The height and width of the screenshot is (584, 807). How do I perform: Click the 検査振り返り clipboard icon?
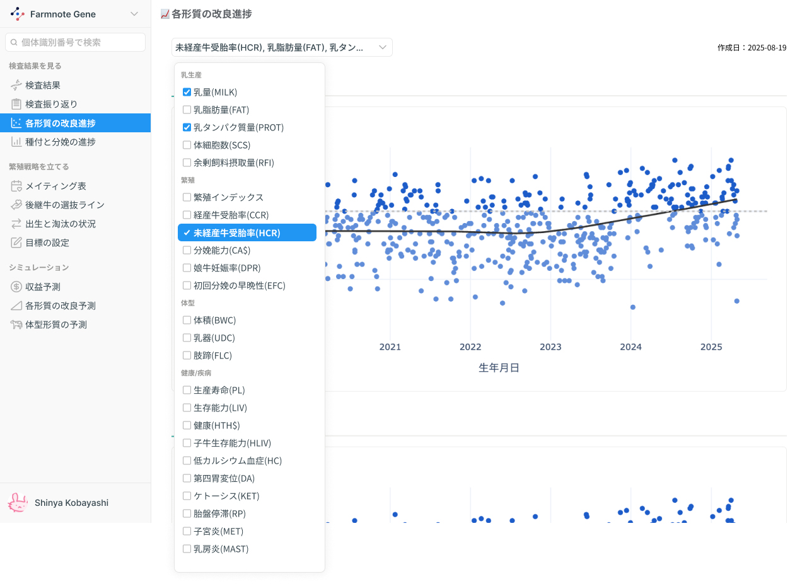[16, 105]
